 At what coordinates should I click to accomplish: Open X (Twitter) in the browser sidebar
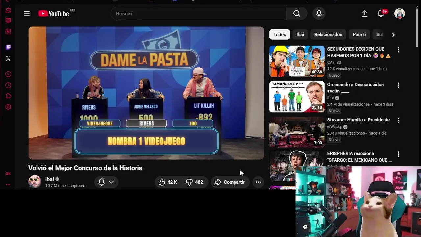pyautogui.click(x=8, y=58)
